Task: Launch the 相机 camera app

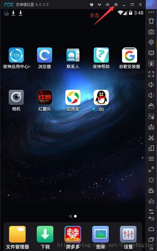Action: [16, 97]
